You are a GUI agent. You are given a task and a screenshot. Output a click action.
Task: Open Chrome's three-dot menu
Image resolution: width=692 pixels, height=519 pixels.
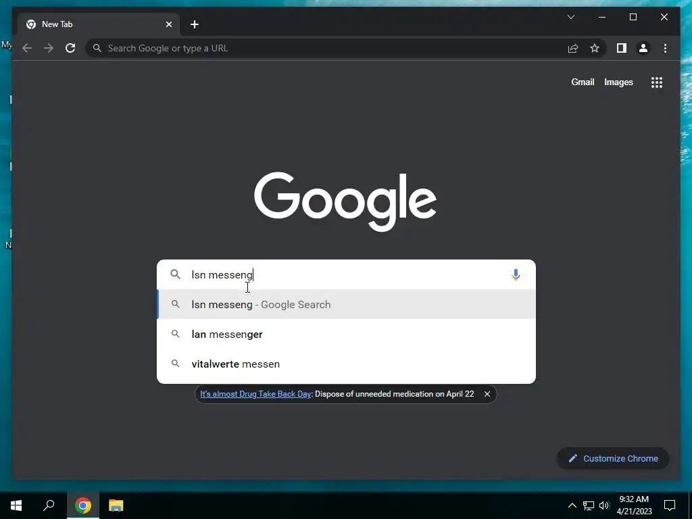[665, 48]
